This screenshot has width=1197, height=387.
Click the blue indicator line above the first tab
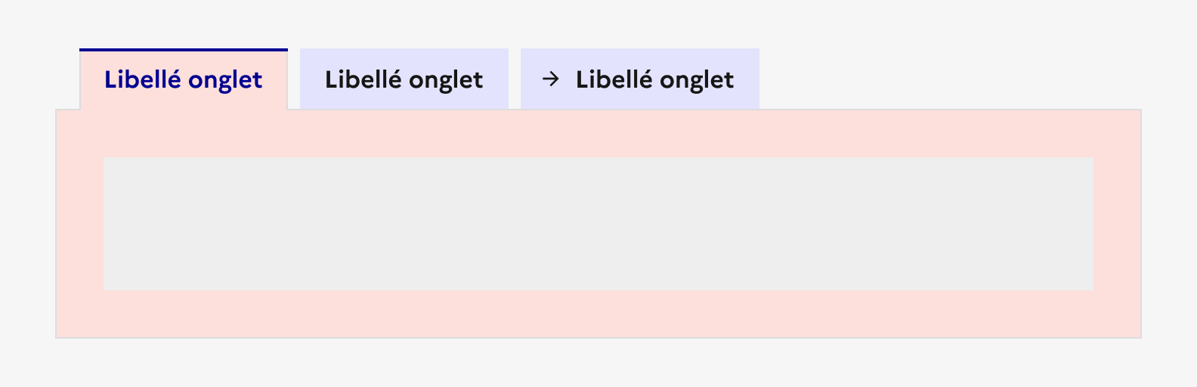[184, 50]
